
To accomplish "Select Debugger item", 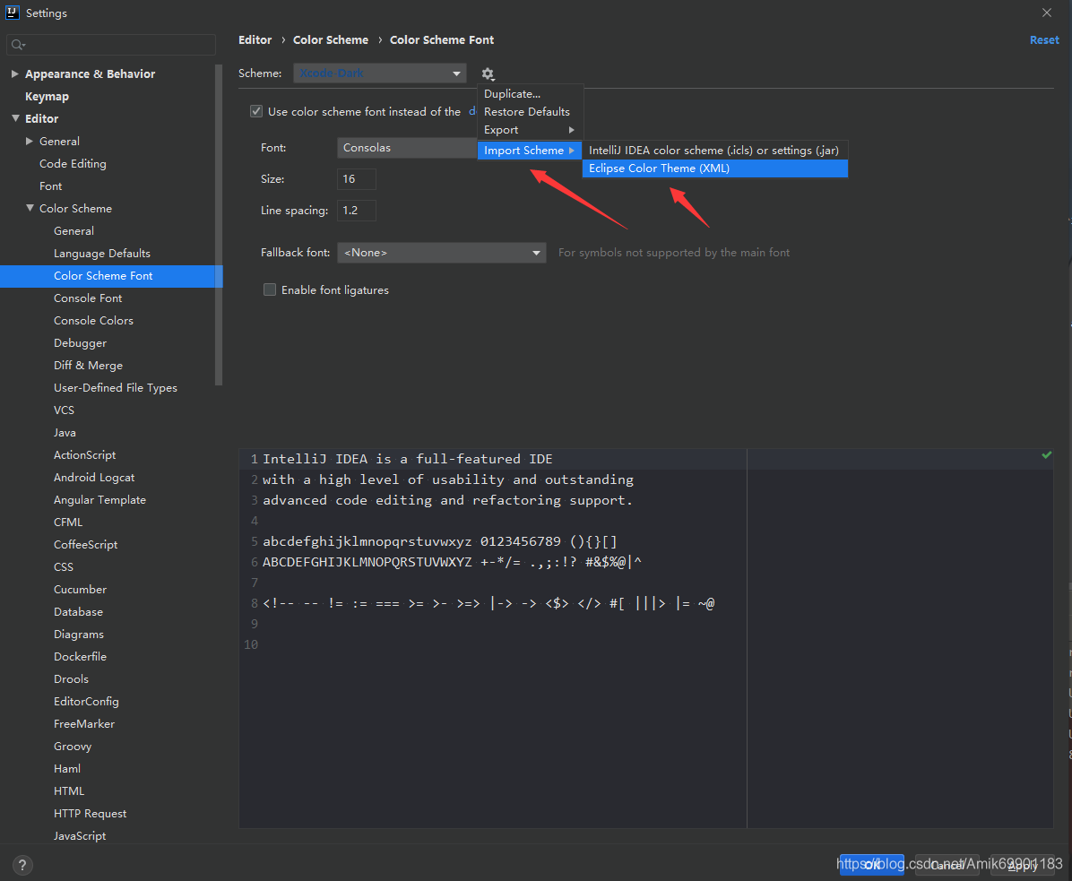I will [80, 343].
